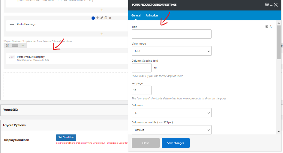Click the row move handle with four arrows
283x153 pixels.
point(7,45)
